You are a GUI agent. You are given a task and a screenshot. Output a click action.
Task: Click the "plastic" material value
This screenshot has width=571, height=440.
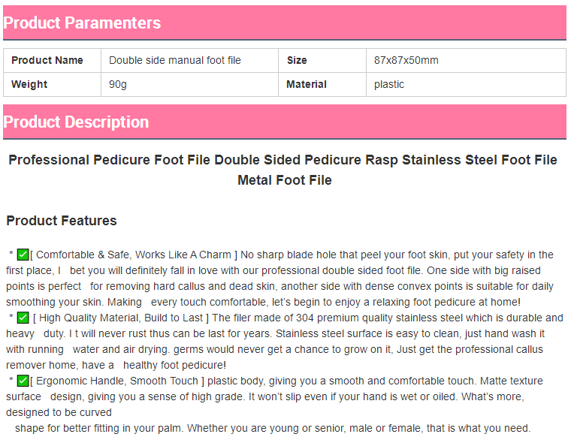(389, 84)
